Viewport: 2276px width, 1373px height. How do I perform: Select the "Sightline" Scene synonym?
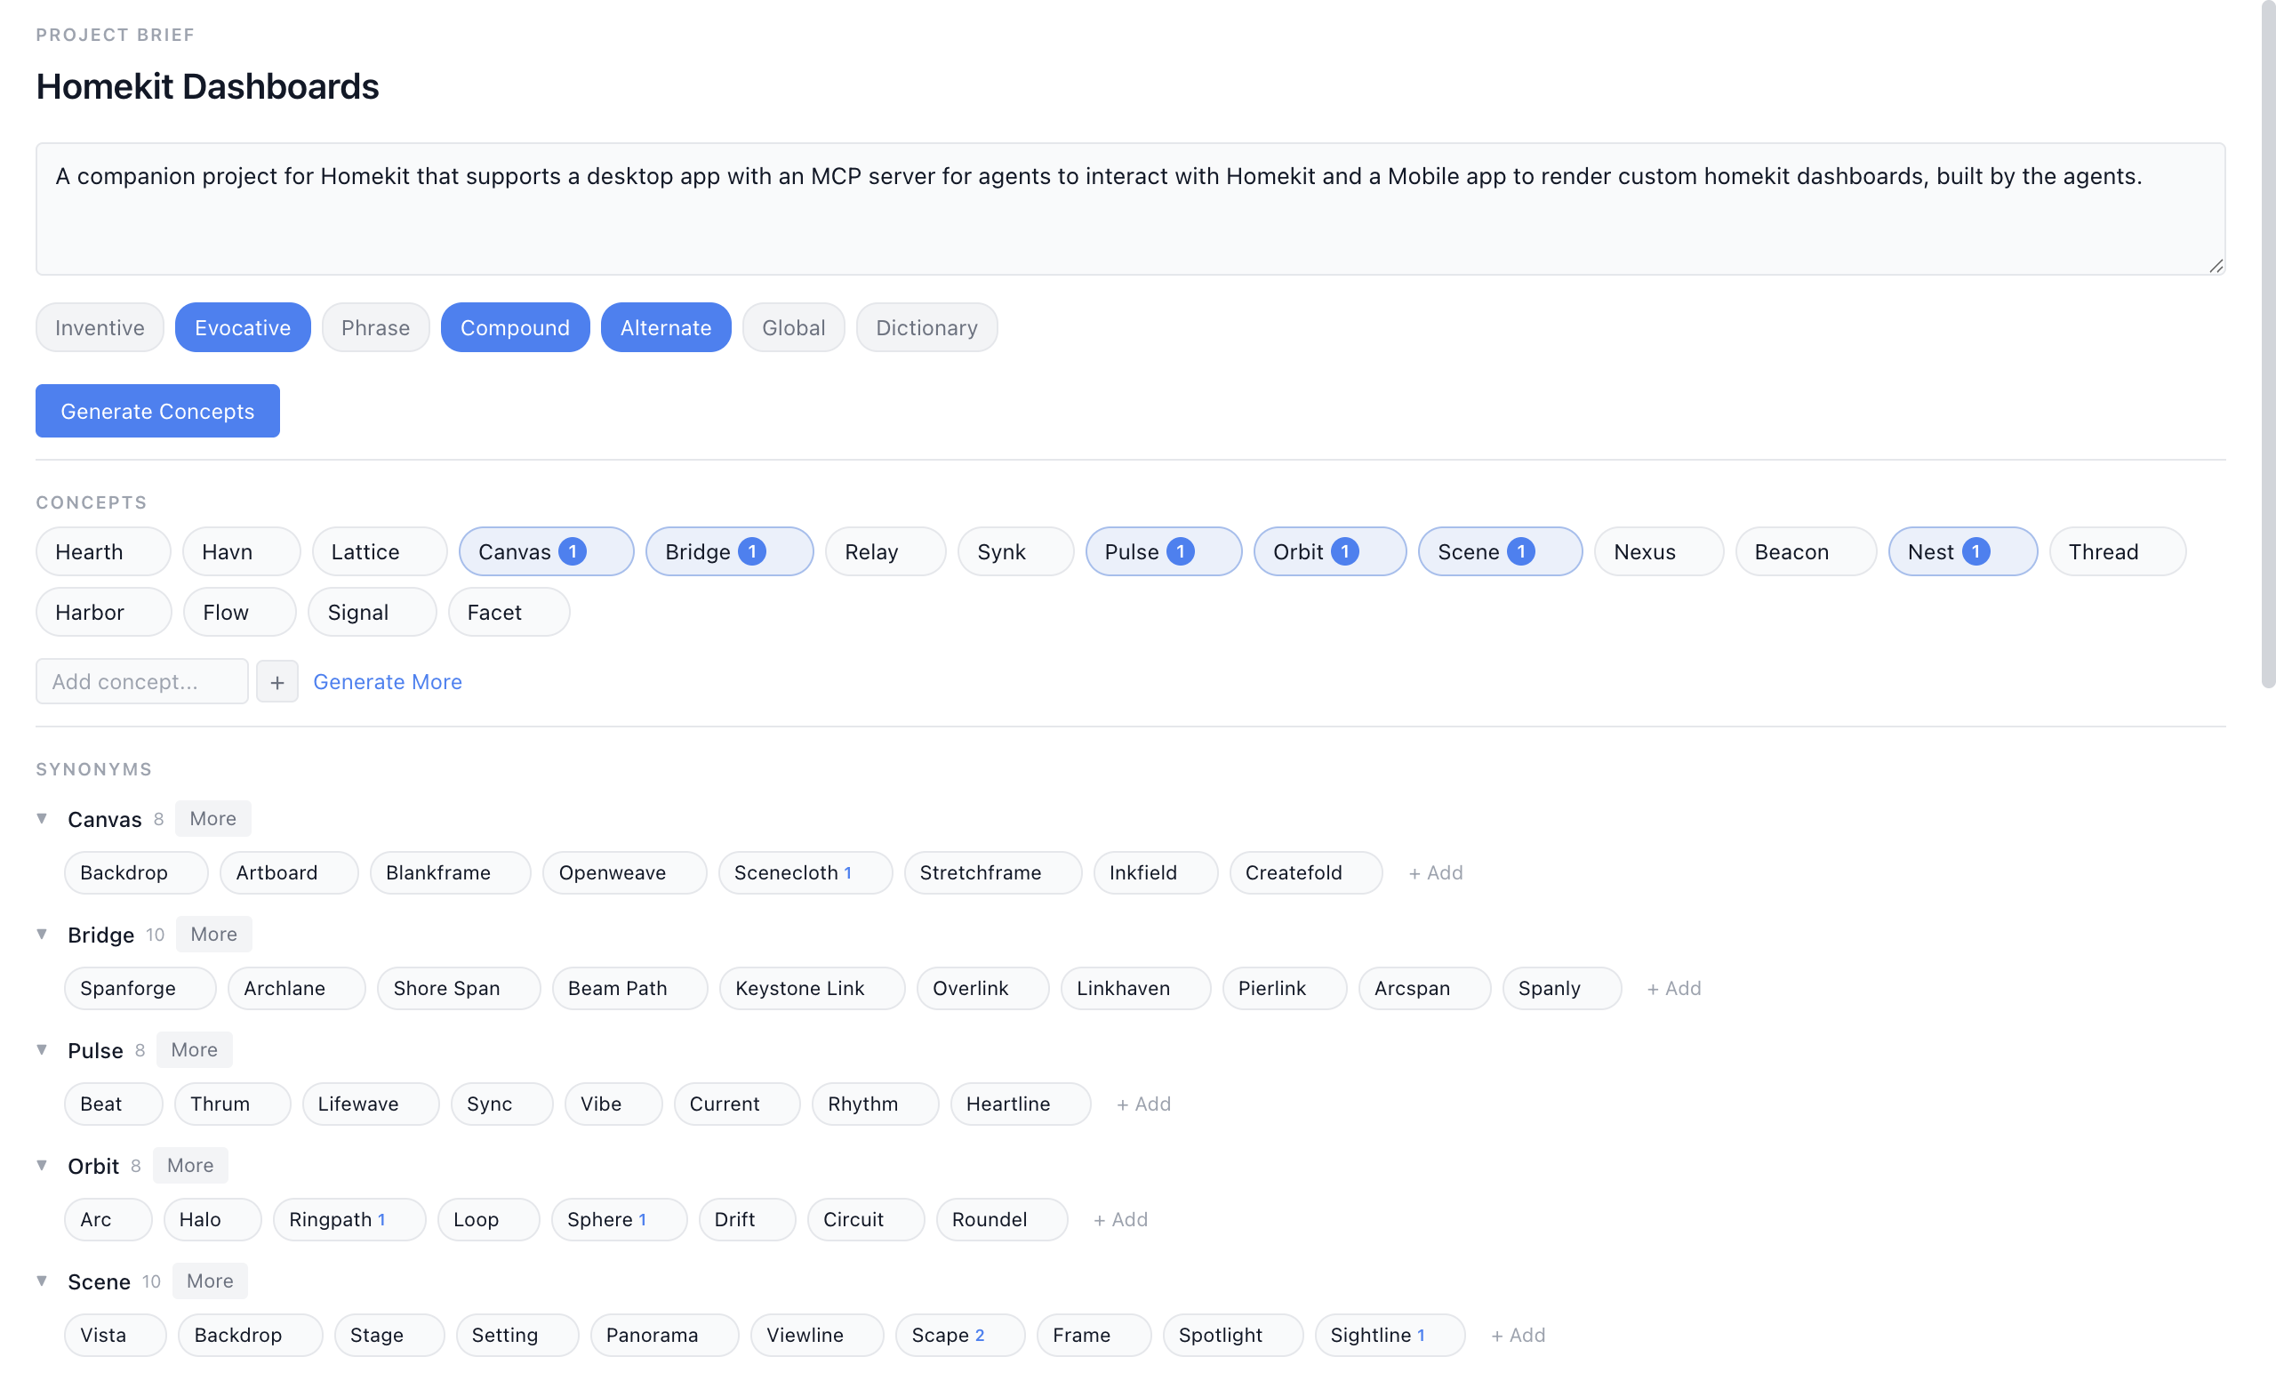click(x=1389, y=1334)
